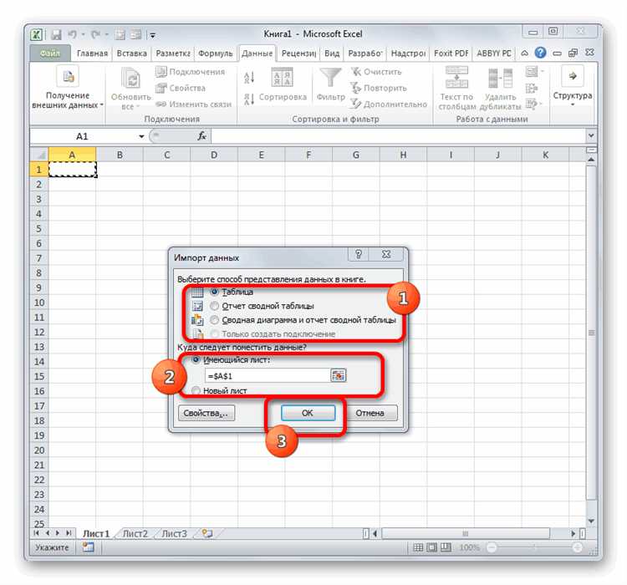Switch to the Главная tab
The height and width of the screenshot is (585, 627).
click(92, 53)
